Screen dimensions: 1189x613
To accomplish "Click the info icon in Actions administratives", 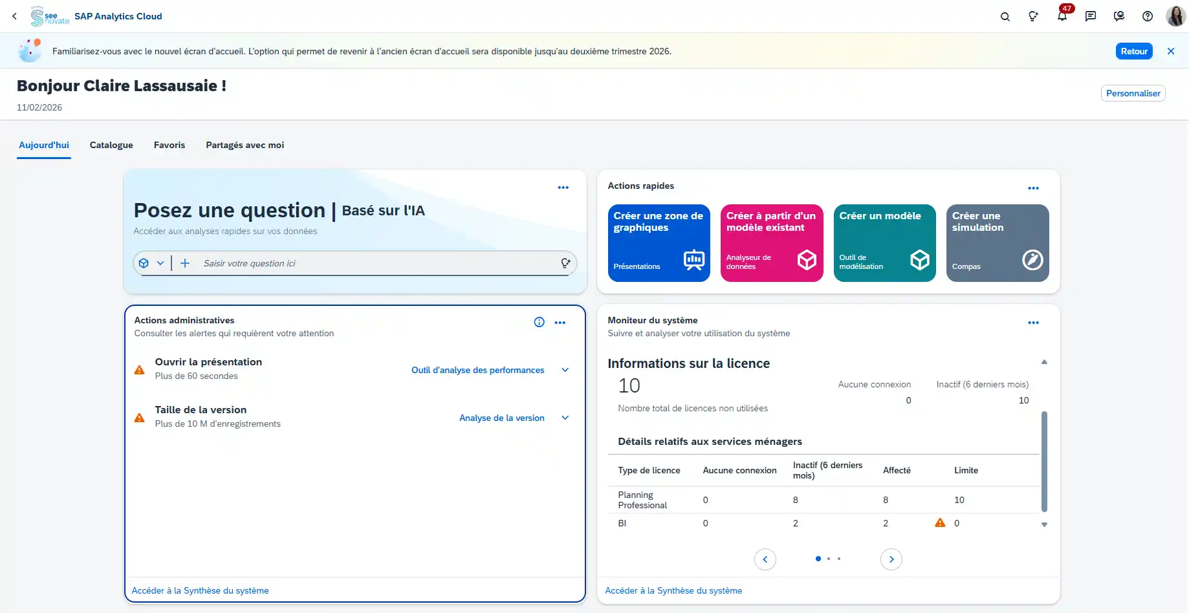I will click(x=539, y=322).
